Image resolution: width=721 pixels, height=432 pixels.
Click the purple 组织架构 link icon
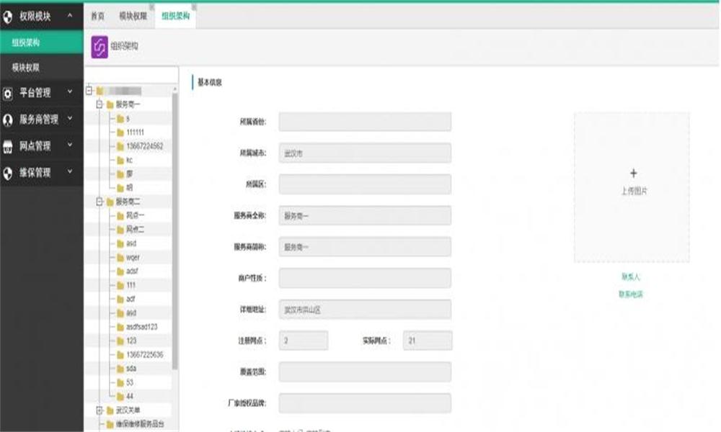pyautogui.click(x=99, y=47)
